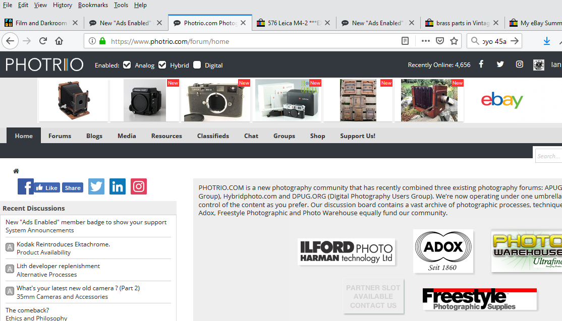Click the Facebook icon in the Photrio header

(481, 65)
